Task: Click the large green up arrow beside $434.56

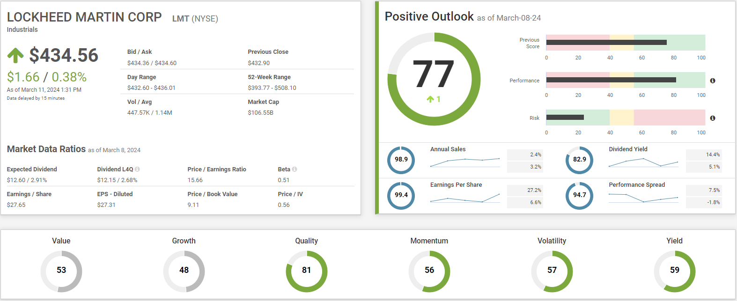Action: (15, 55)
